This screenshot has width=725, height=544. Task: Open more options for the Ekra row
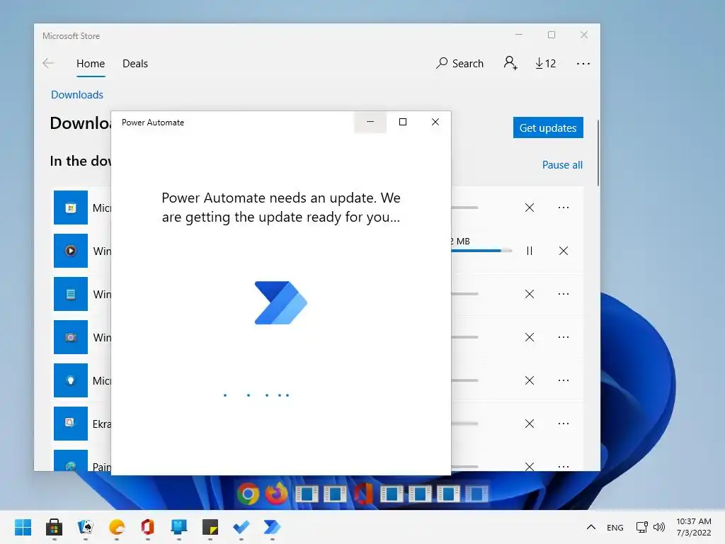pyautogui.click(x=563, y=424)
